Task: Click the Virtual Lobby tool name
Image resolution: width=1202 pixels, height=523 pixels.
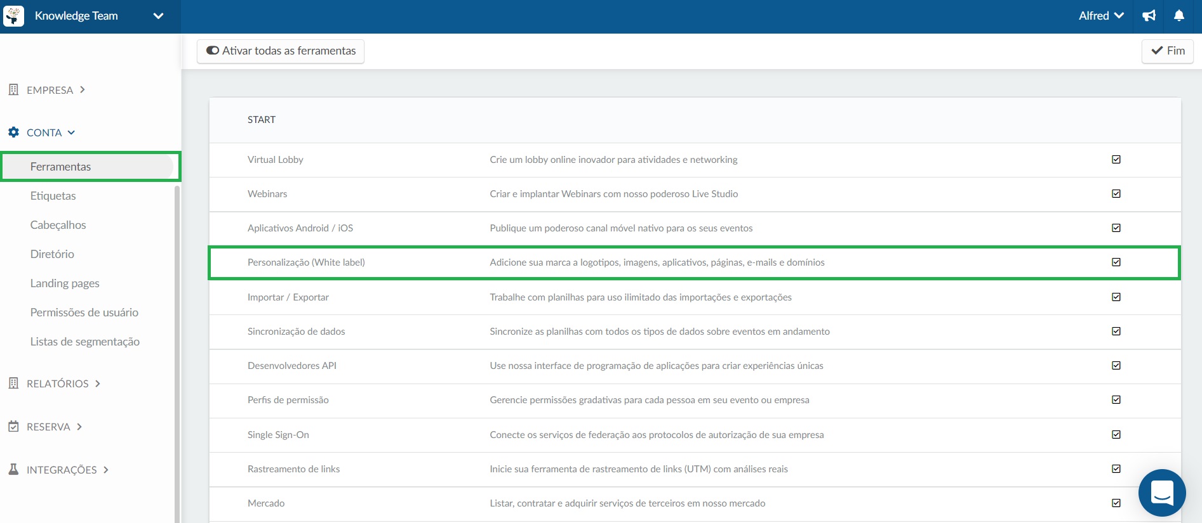Action: pos(276,160)
